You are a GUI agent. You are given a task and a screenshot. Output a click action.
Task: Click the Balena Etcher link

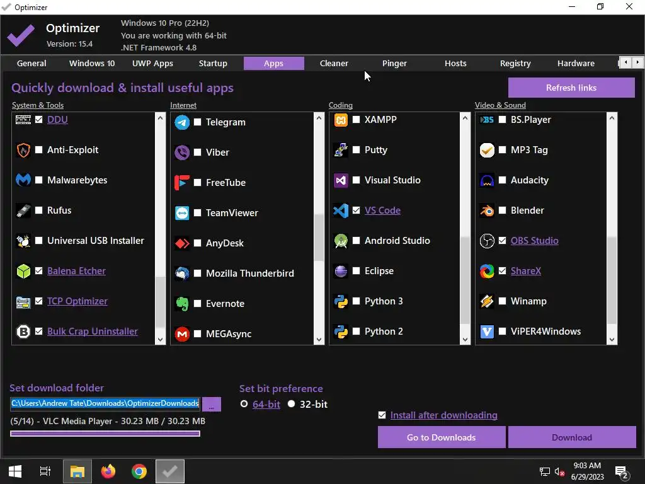(76, 271)
